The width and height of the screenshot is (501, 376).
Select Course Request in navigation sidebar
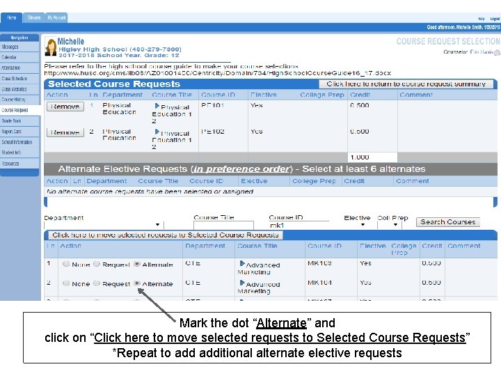click(19, 110)
